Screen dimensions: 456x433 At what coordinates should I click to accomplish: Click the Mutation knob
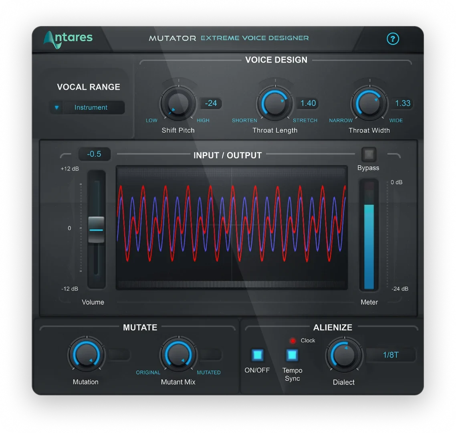point(87,354)
